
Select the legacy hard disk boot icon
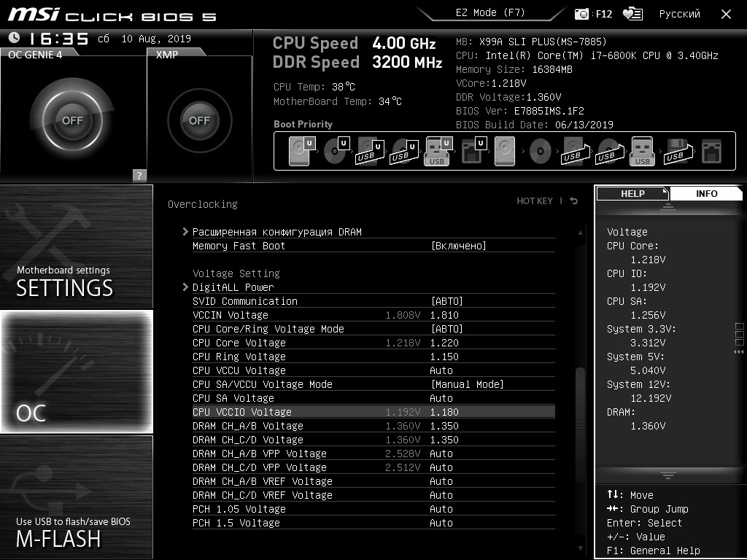tap(505, 151)
